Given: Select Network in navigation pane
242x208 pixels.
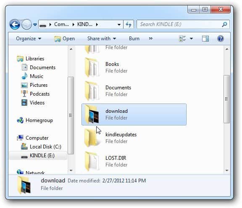Looking at the screenshot, I should (35, 173).
